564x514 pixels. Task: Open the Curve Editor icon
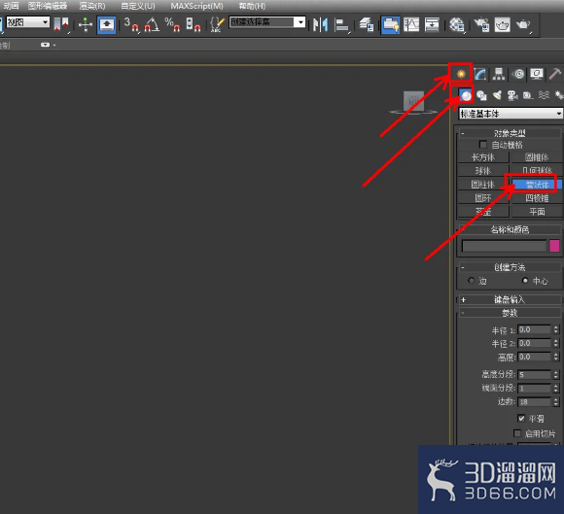[411, 24]
